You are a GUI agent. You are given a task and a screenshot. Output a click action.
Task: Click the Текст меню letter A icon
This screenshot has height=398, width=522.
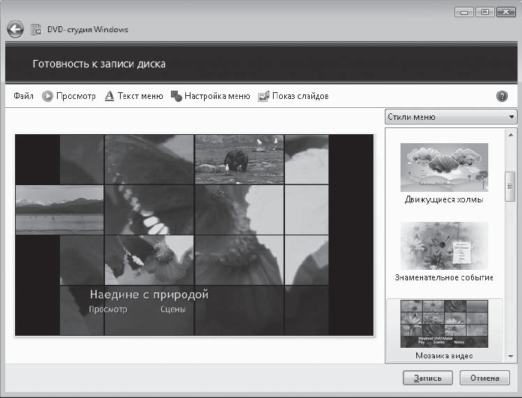pos(109,96)
